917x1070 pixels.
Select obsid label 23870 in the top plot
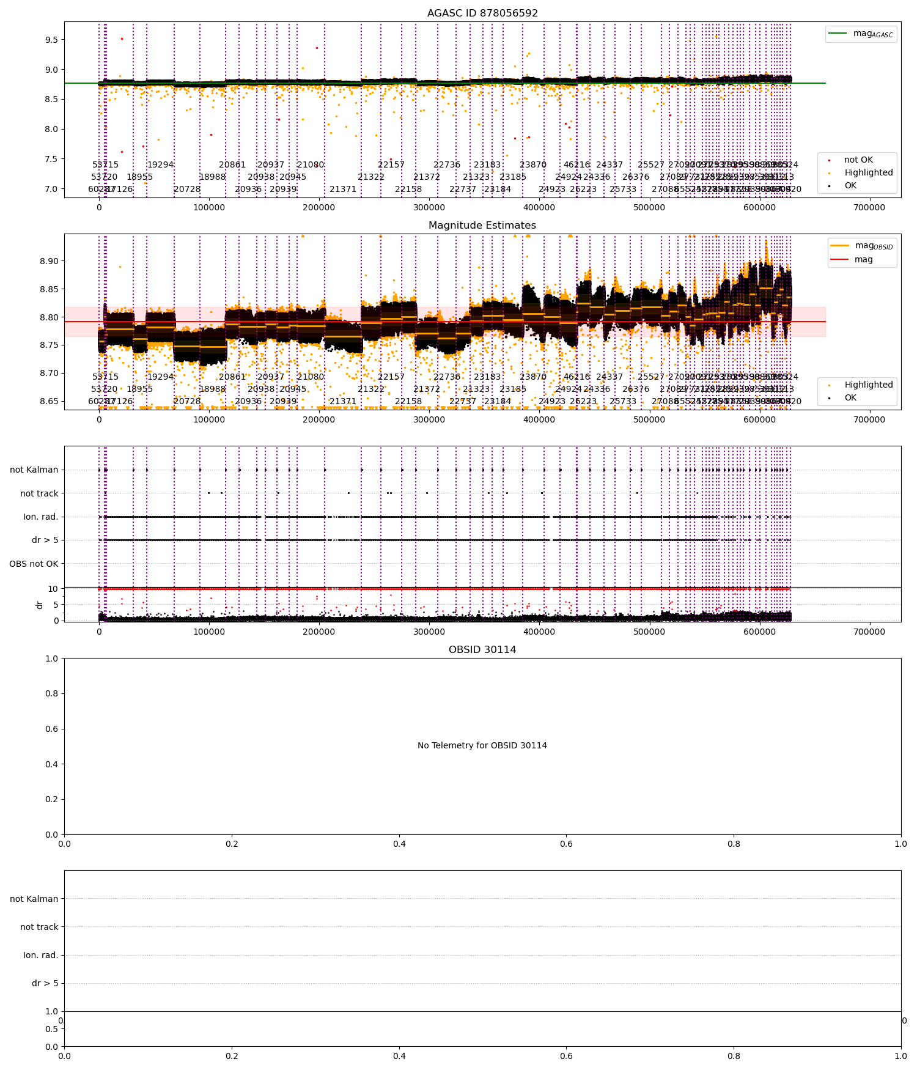coord(533,165)
